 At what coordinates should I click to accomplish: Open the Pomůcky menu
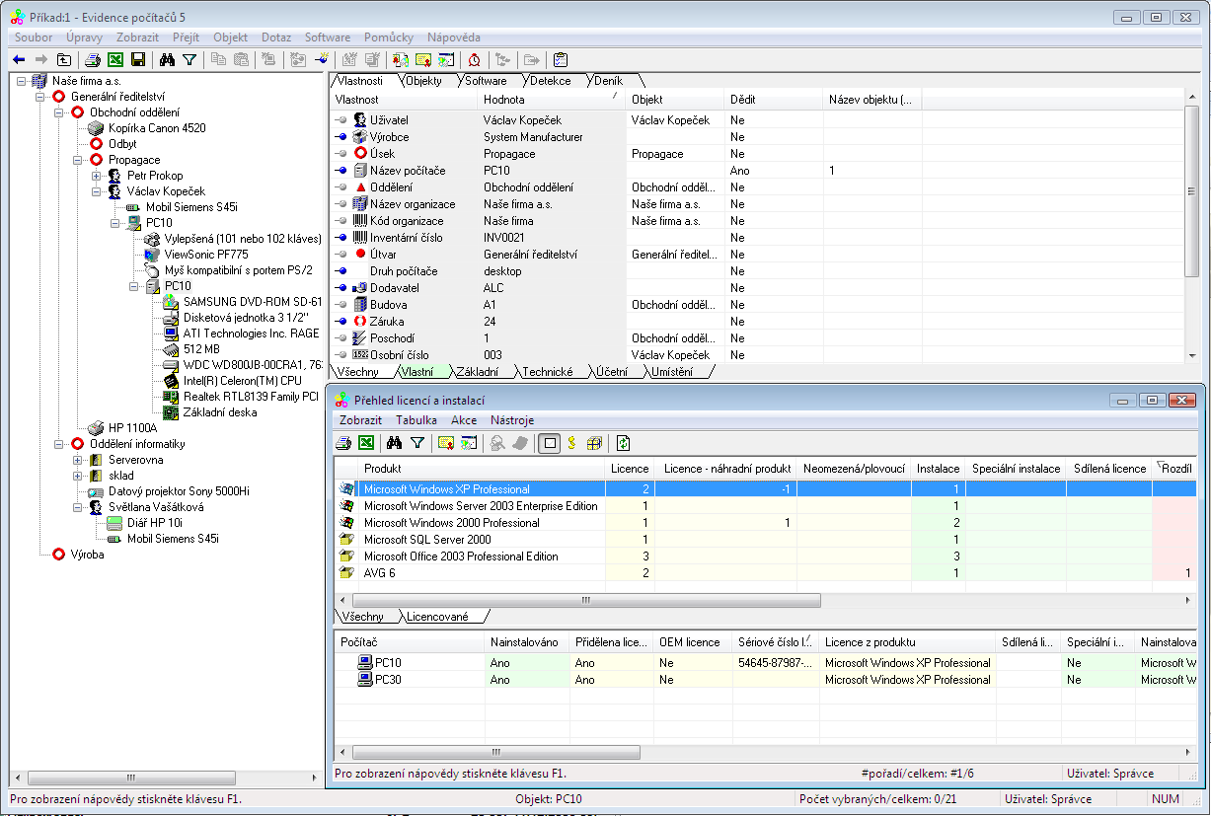pyautogui.click(x=389, y=37)
